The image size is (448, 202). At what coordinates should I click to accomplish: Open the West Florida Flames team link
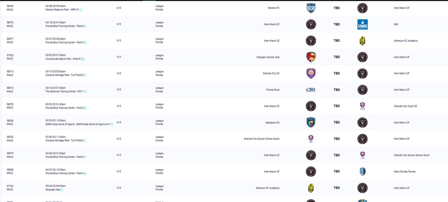(x=405, y=171)
